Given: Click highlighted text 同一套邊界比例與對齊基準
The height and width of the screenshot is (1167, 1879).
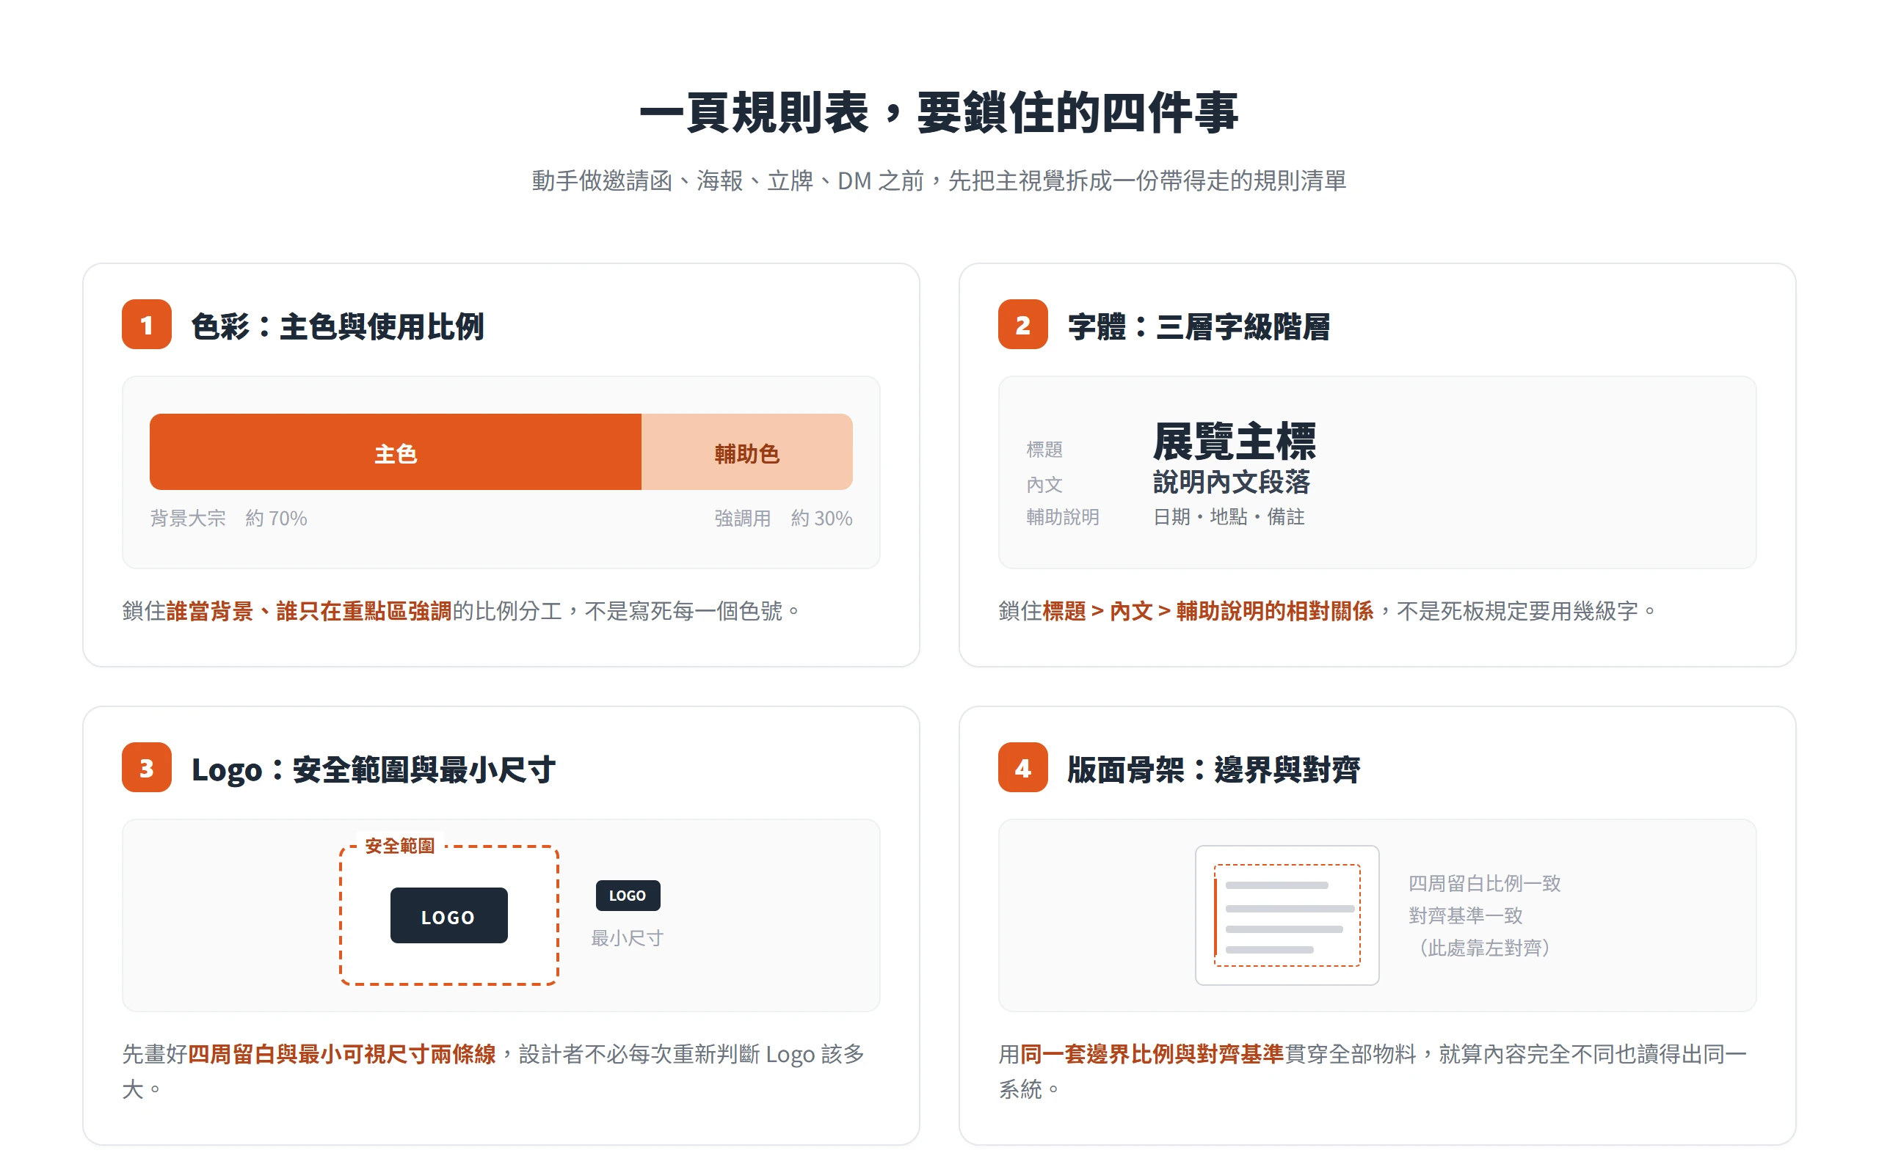Looking at the screenshot, I should [x=1152, y=1054].
